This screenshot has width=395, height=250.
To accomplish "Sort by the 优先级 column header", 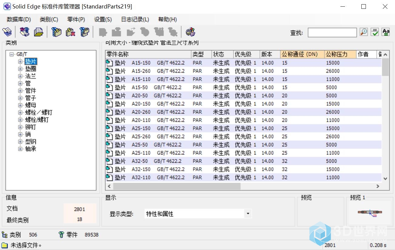I will 246,54.
